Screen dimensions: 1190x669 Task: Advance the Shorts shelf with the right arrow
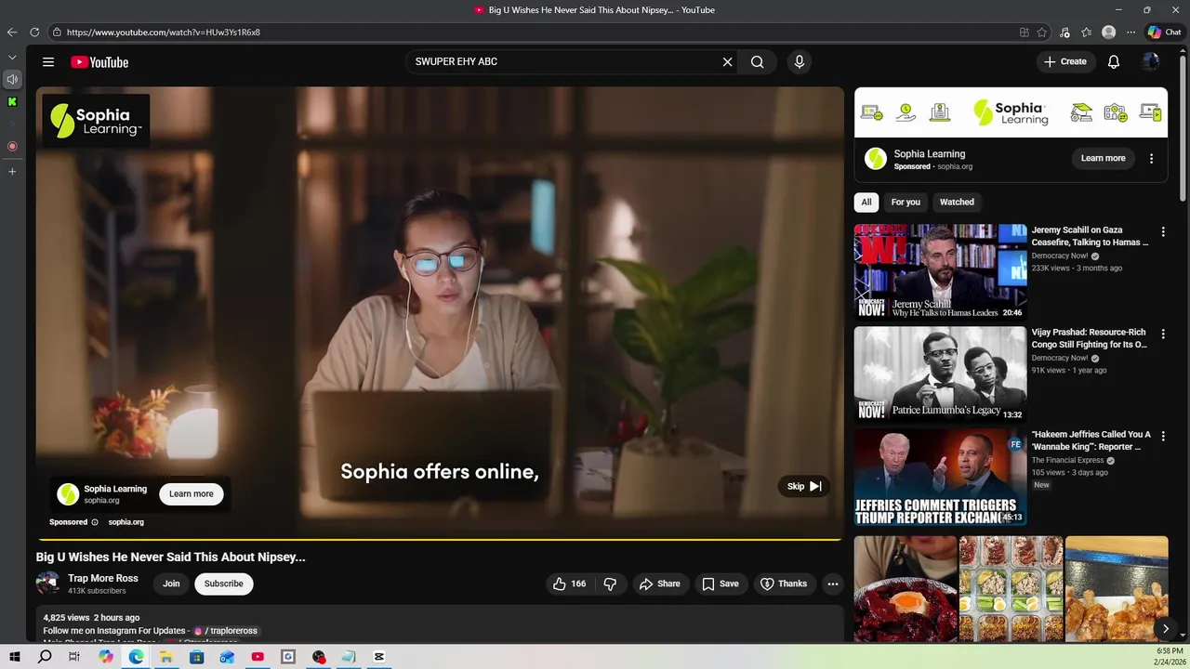coord(1166,629)
